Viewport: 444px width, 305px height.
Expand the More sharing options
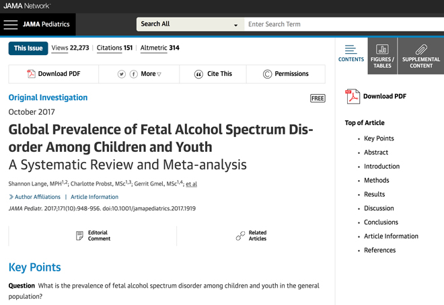[x=151, y=74]
